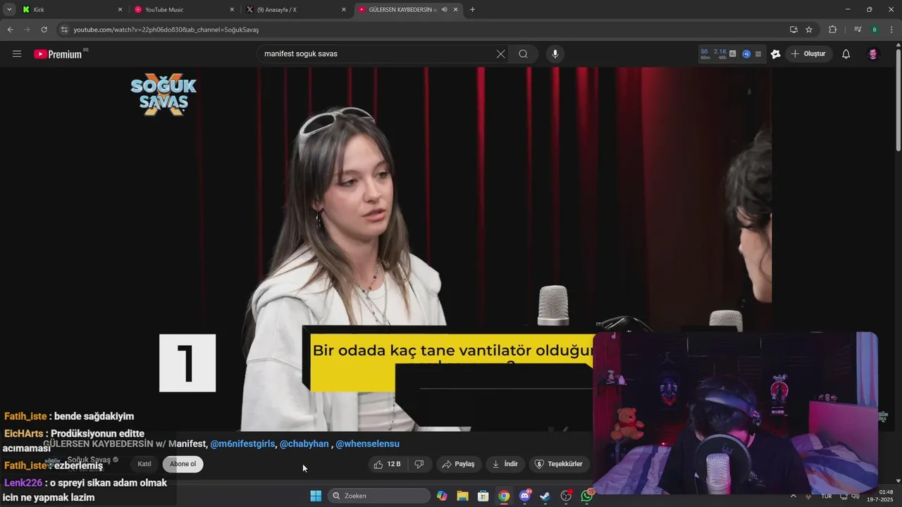The width and height of the screenshot is (902, 507).
Task: Open the Windows Start menu
Action: 316,496
